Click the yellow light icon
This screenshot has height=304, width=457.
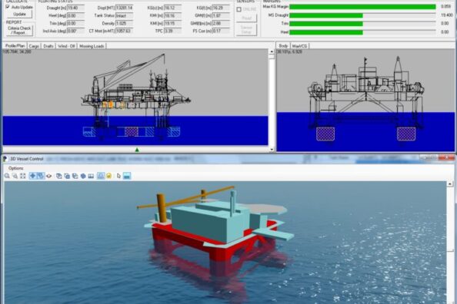[x=109, y=176]
